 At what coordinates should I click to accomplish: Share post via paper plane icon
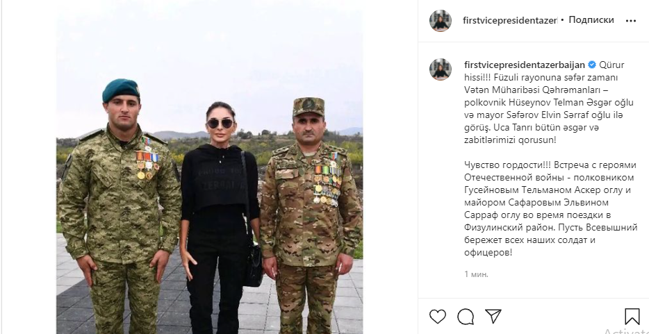[493, 316]
